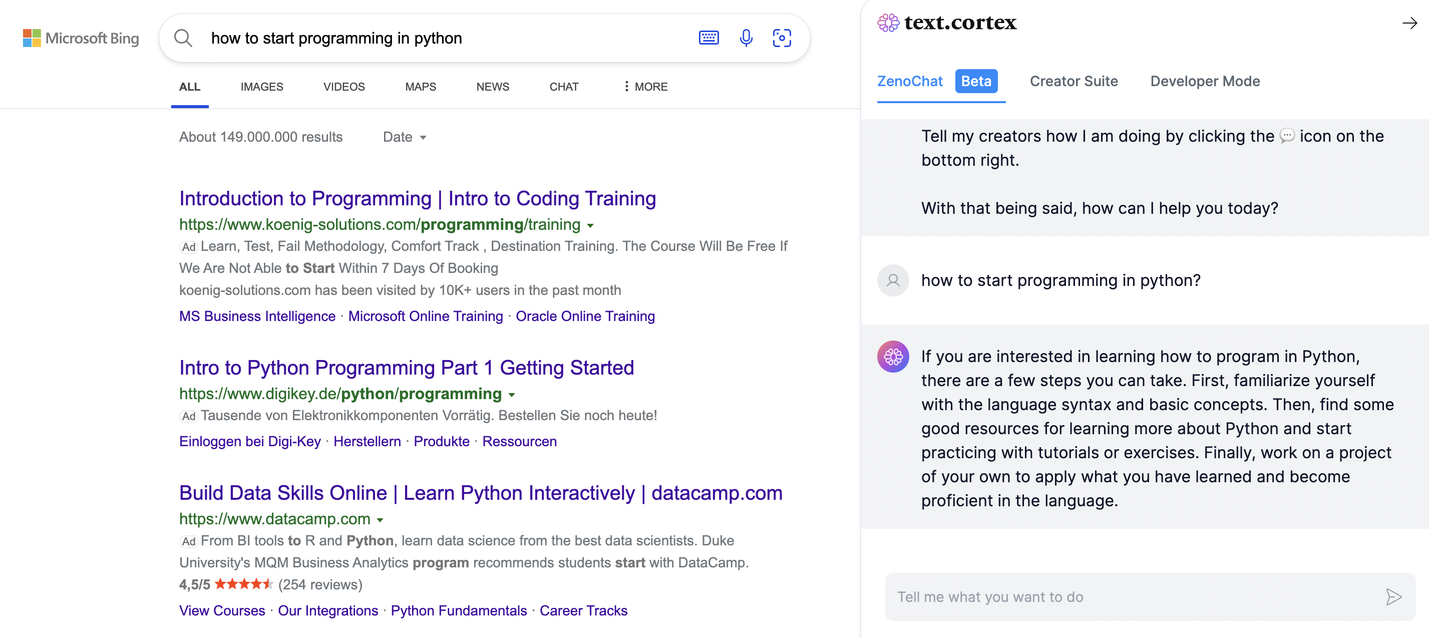Open the Python Fundamentals sitelink
Screen dimensions: 1429x638
click(x=459, y=611)
